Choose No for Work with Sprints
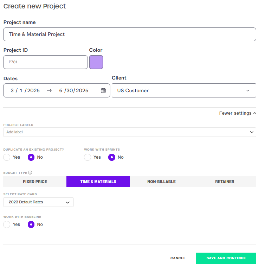 click(x=112, y=157)
